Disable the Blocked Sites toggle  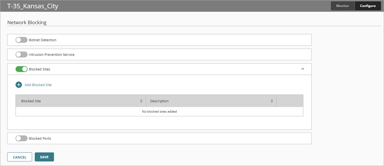(21, 69)
